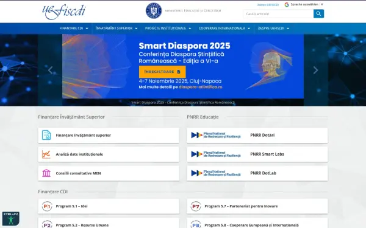Click the Ministerul Educației și Cercetării text
The image size is (366, 228).
click(x=193, y=11)
